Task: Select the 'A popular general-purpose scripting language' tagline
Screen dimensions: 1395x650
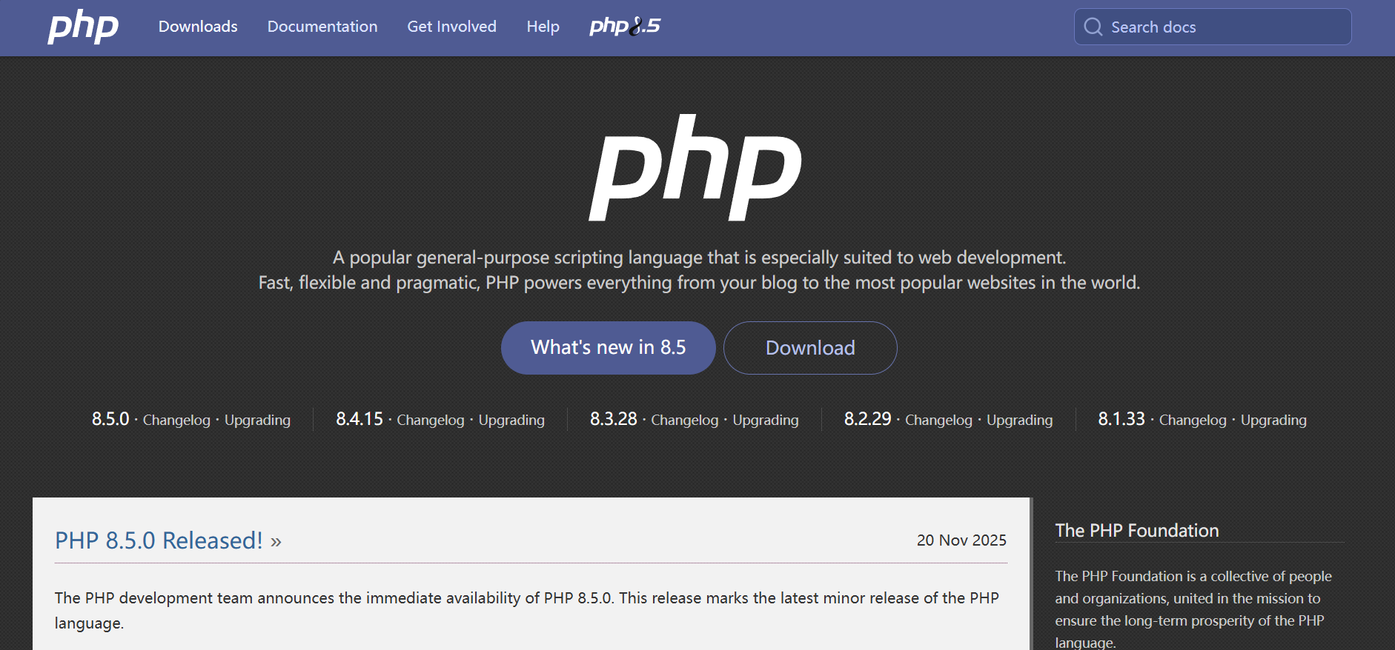Action: 699,258
